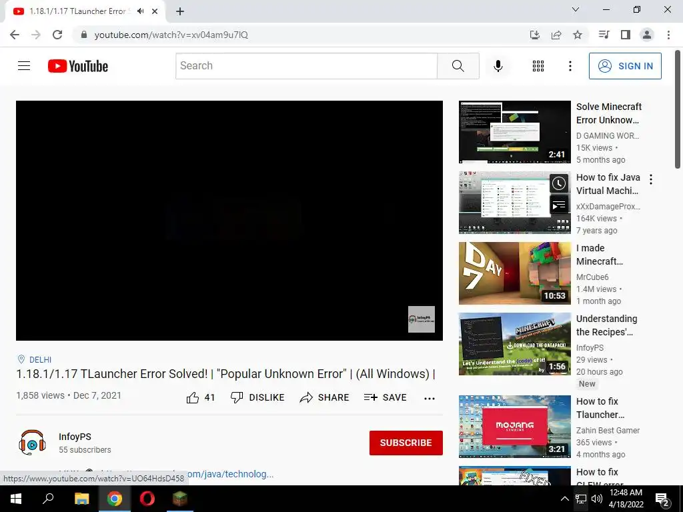Open How to fix Tlauncher Mojang thumbnail

coord(514,426)
